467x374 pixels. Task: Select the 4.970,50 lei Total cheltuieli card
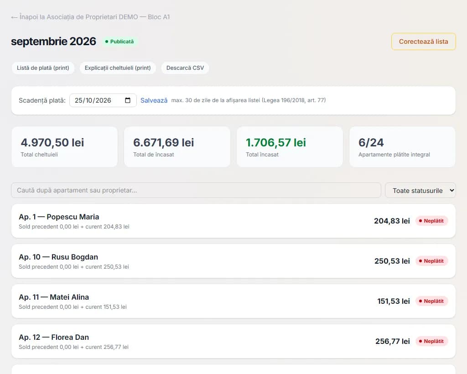pyautogui.click(x=64, y=147)
